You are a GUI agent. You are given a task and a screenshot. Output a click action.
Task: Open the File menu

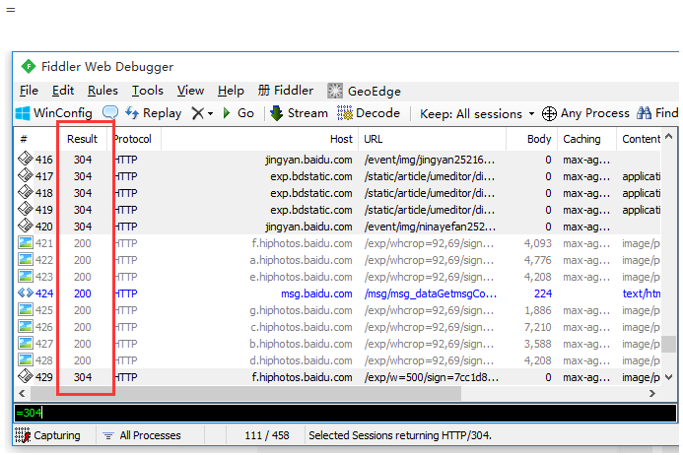(x=29, y=91)
